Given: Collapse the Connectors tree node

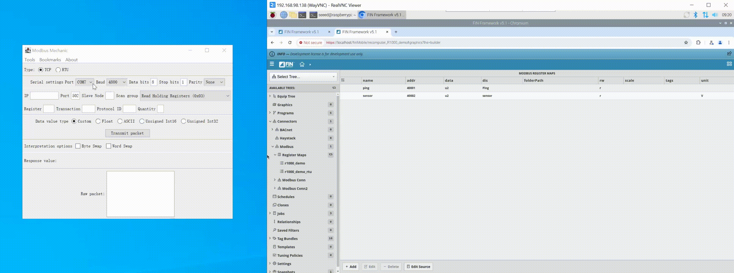Looking at the screenshot, I should pyautogui.click(x=270, y=121).
